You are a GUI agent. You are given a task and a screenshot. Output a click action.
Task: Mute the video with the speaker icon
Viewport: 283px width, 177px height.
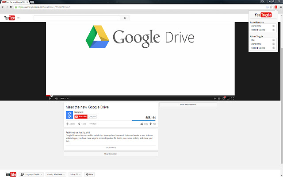pos(57,98)
